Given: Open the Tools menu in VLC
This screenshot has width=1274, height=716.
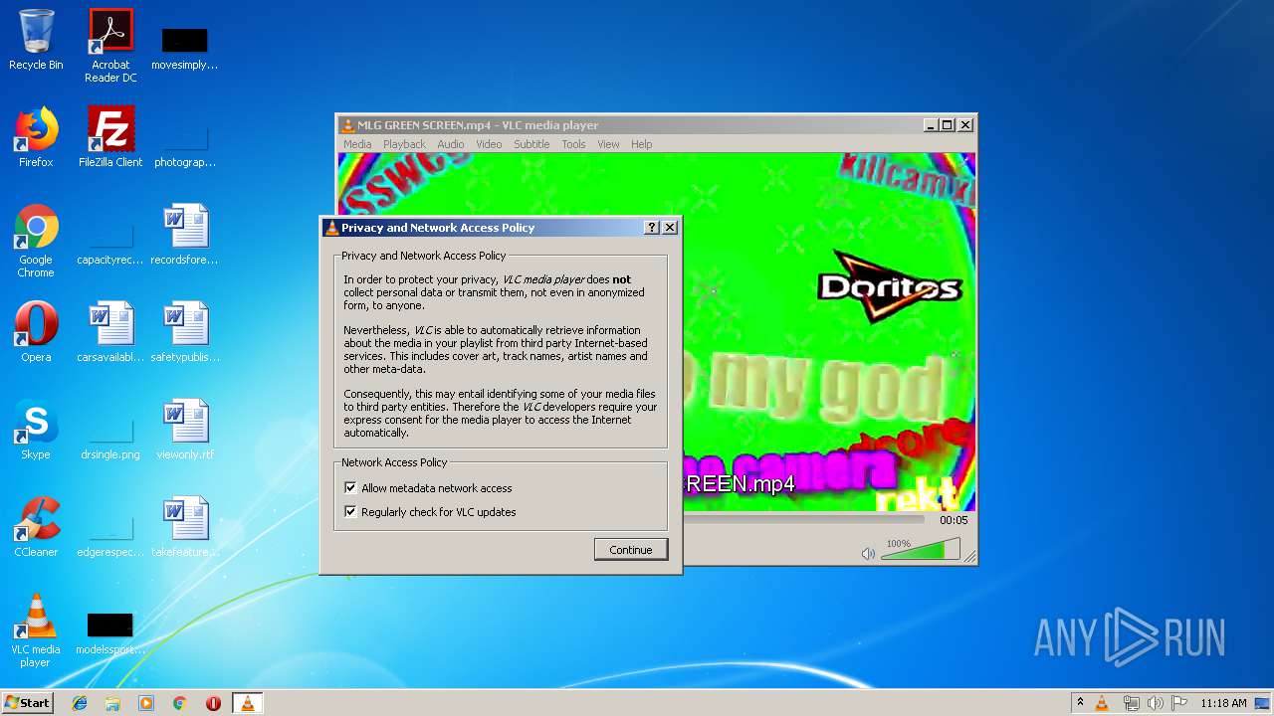Looking at the screenshot, I should point(573,144).
